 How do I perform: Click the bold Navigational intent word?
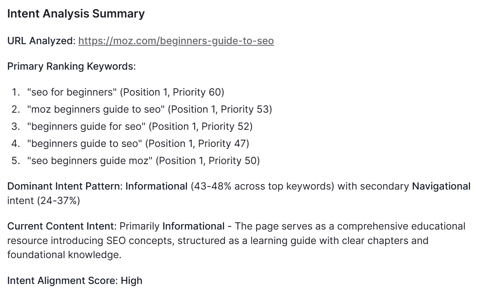tap(441, 186)
